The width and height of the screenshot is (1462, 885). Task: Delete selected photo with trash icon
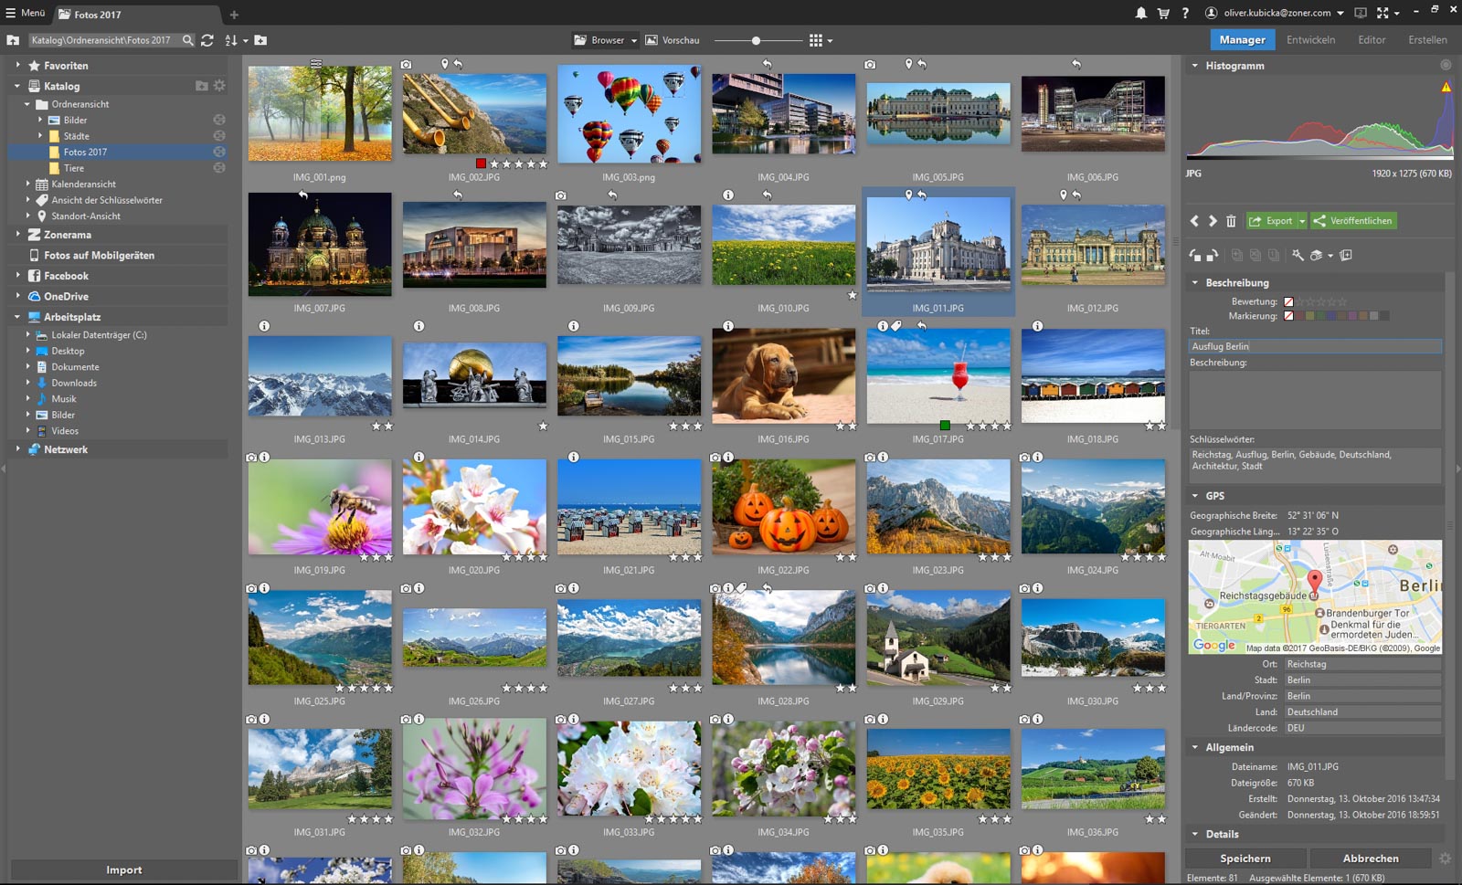1231,221
